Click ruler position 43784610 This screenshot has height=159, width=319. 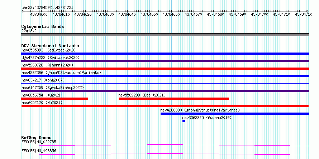(61, 15)
